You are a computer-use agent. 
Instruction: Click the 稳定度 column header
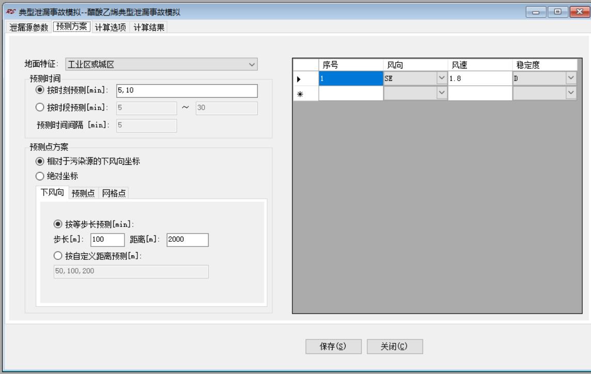point(545,65)
